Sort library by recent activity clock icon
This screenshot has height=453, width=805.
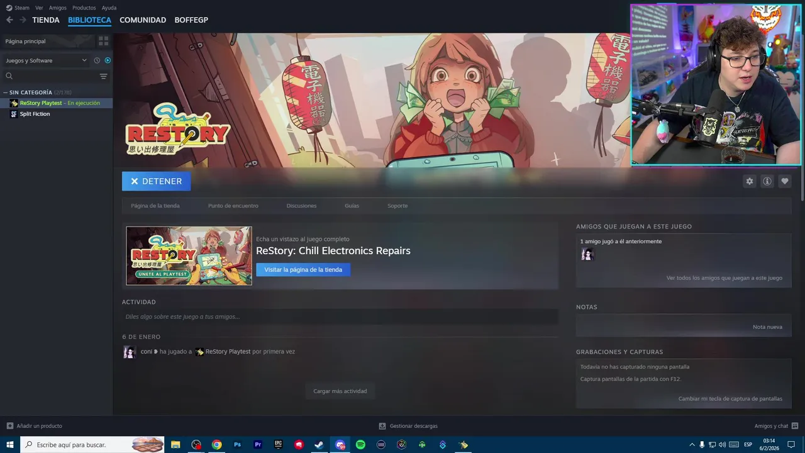coord(97,60)
